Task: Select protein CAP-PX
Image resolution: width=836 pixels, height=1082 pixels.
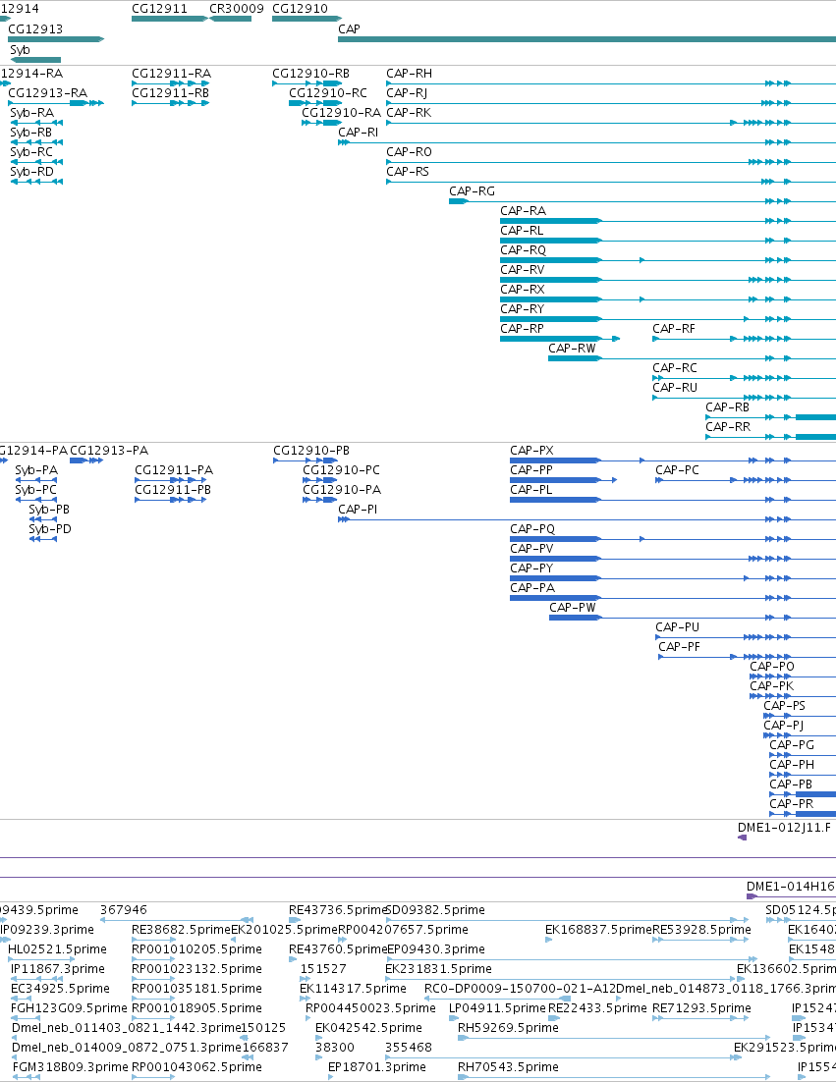Action: (672, 460)
